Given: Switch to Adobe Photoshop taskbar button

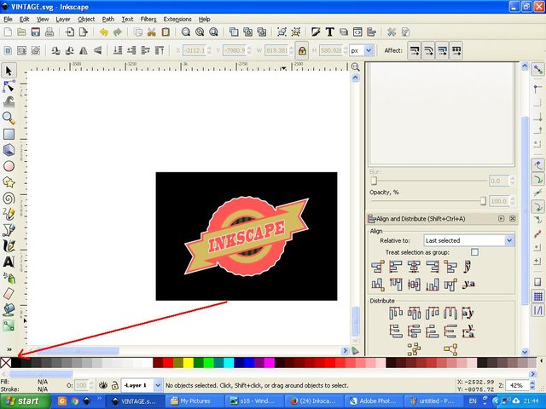Looking at the screenshot, I should (375, 401).
